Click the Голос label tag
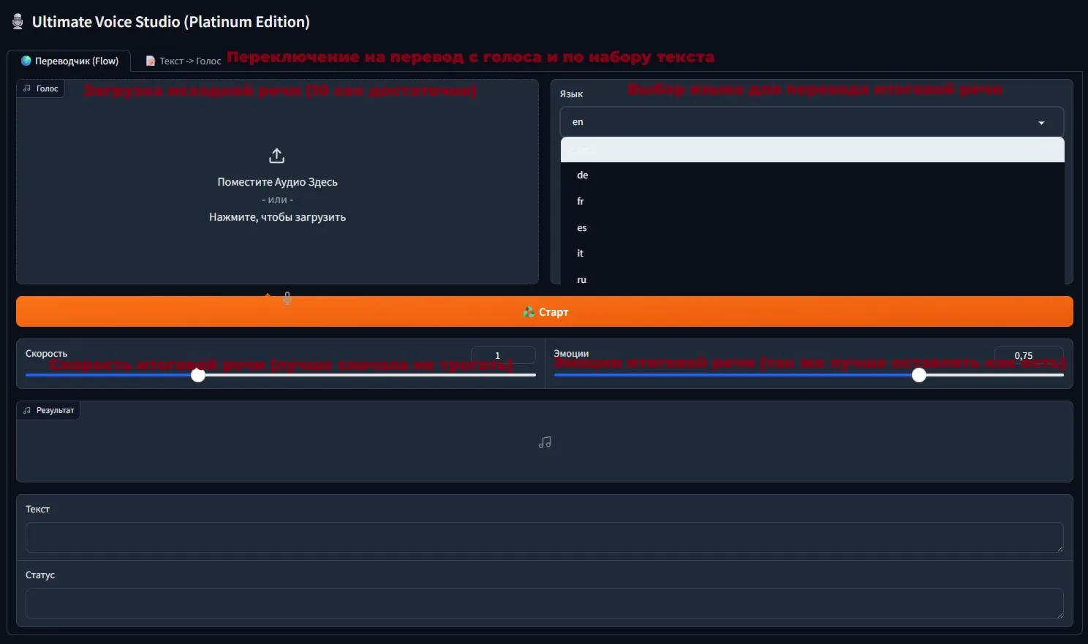 [41, 88]
